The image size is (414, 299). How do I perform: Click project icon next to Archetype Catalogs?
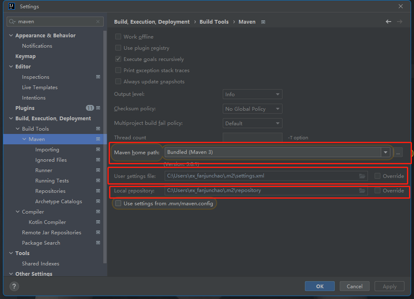[98, 202]
